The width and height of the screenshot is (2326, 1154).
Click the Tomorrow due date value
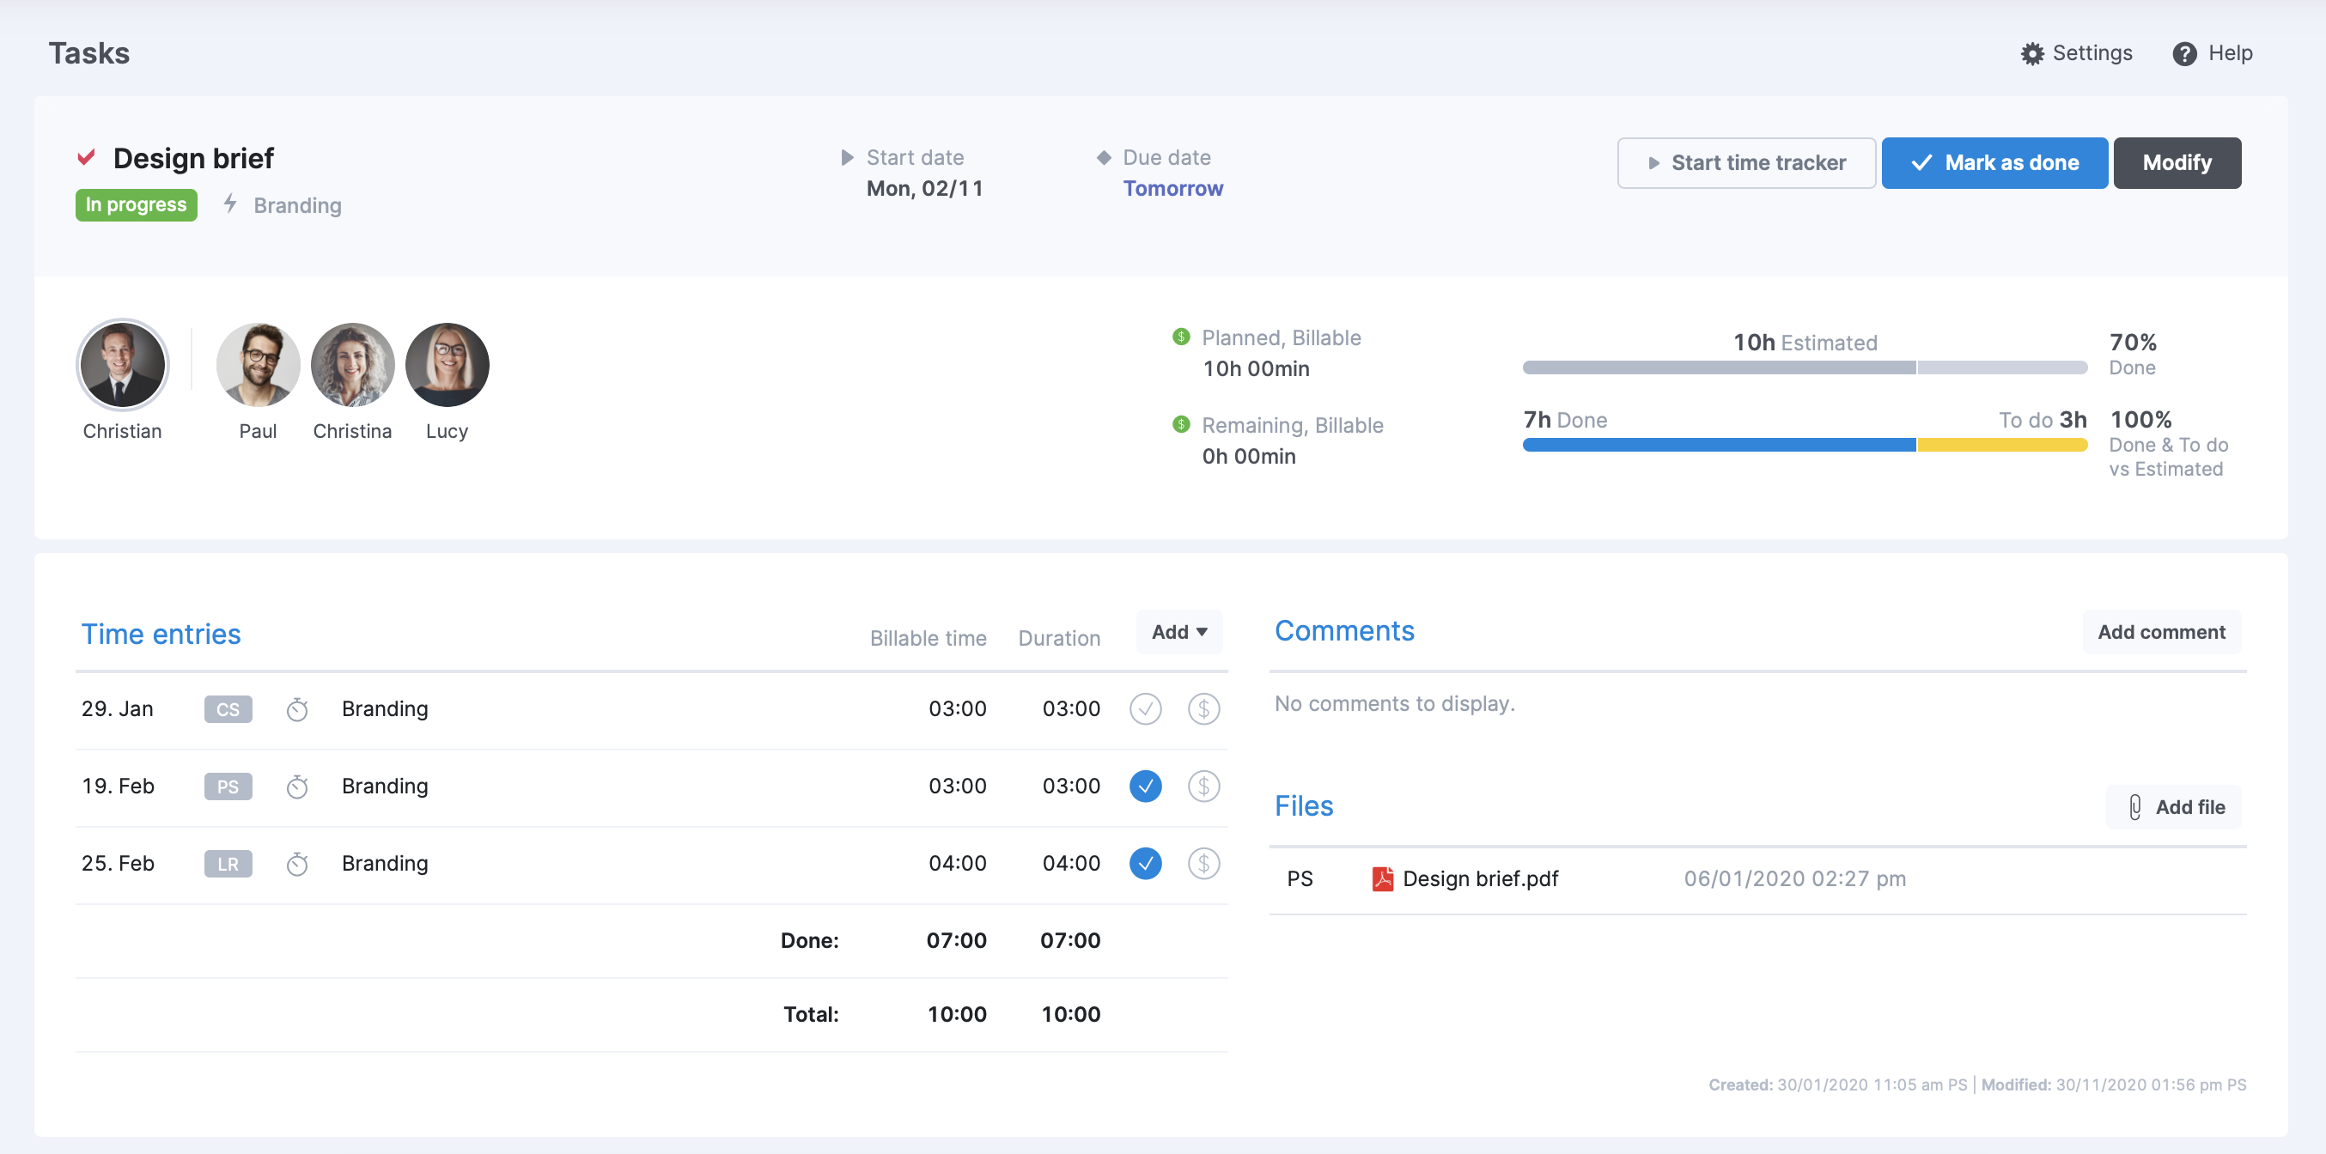(x=1172, y=189)
